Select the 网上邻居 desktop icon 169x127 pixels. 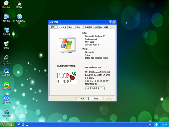pyautogui.click(x=6, y=31)
